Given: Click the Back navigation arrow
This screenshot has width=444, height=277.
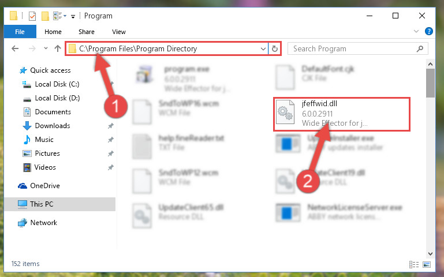Looking at the screenshot, I should point(15,48).
